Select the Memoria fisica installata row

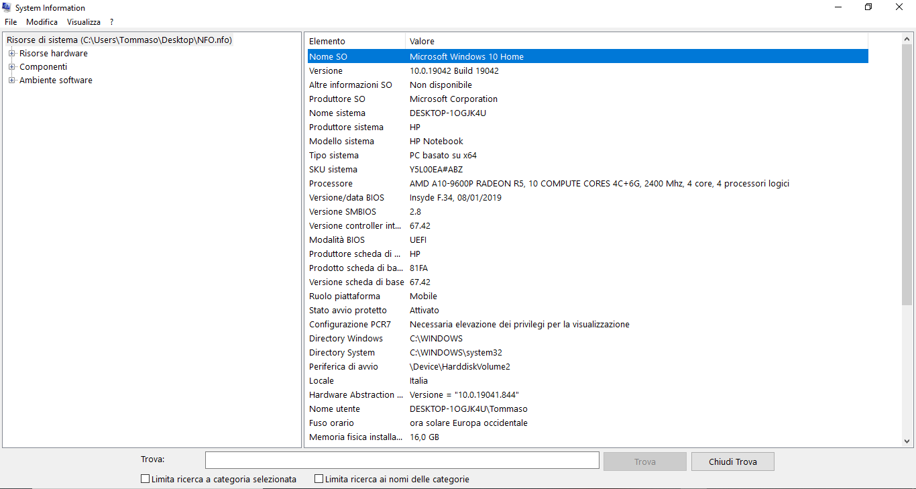click(588, 437)
